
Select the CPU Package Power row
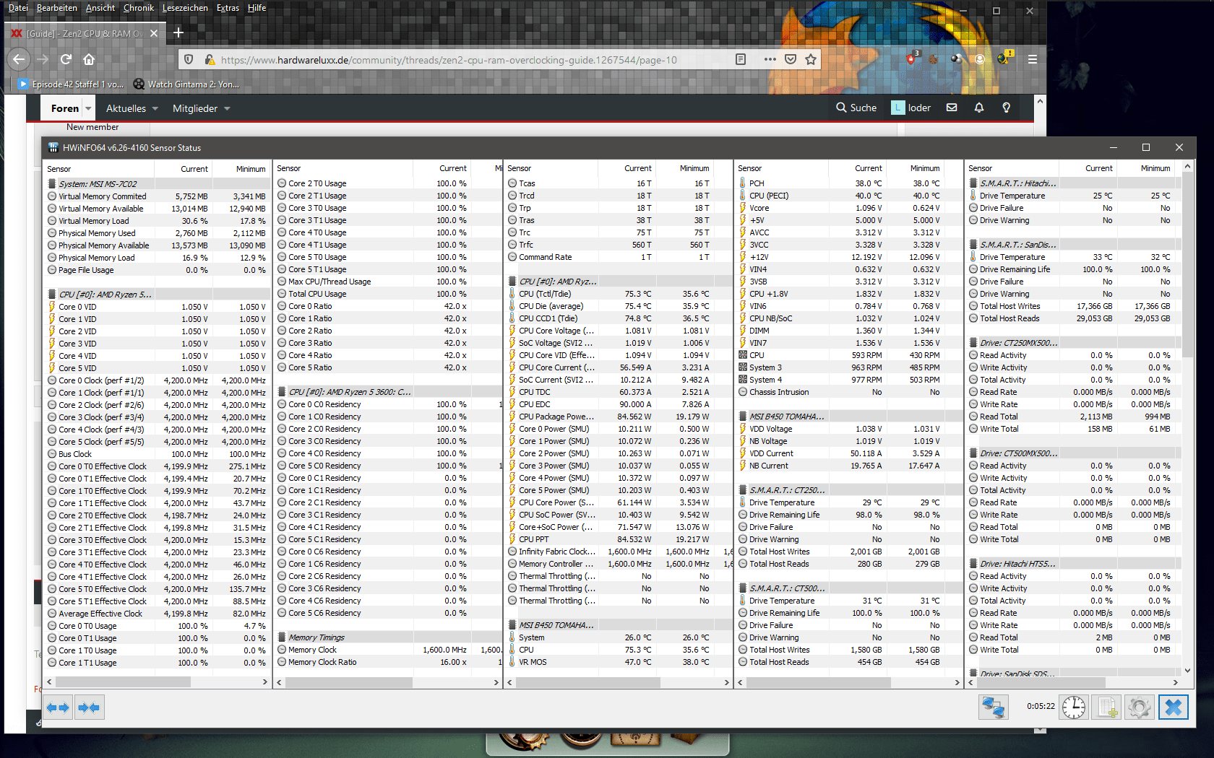tap(618, 417)
